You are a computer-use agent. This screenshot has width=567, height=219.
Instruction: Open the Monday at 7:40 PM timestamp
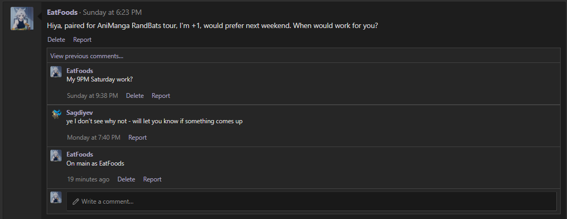click(93, 138)
